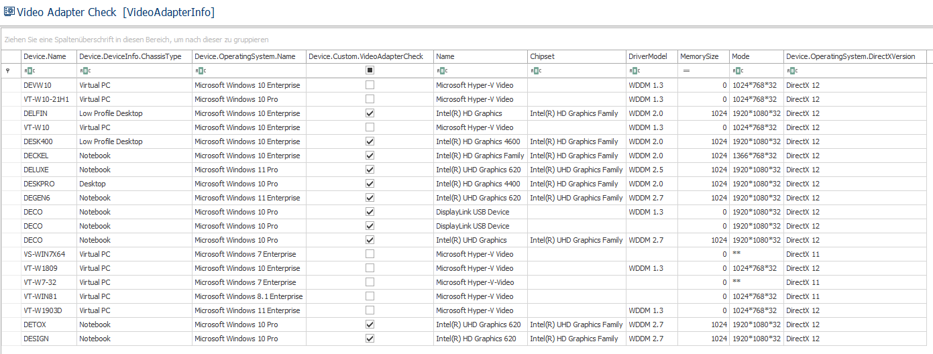Open filter operator icon in Device.Name column
Viewport: 933px width, 354px height.
[x=28, y=70]
